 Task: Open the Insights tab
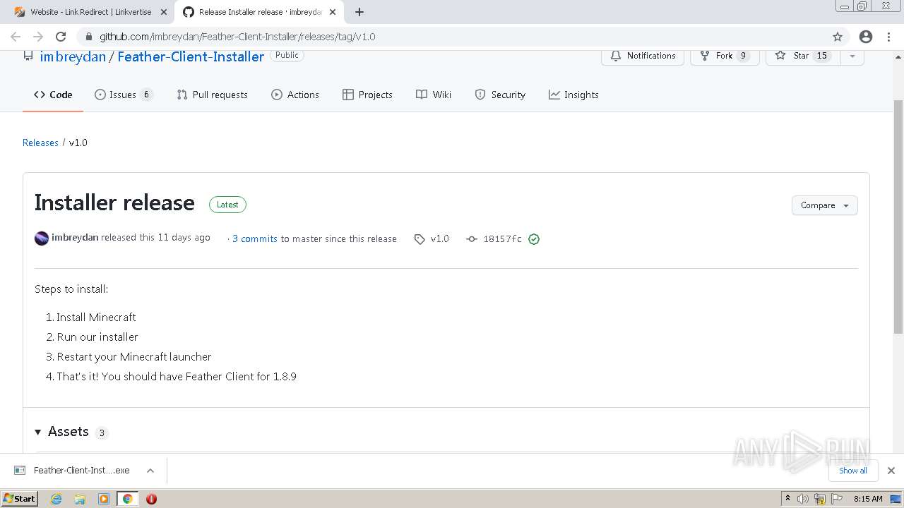click(x=573, y=95)
